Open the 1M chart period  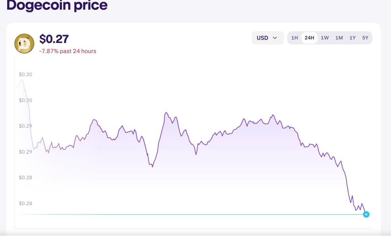(339, 38)
